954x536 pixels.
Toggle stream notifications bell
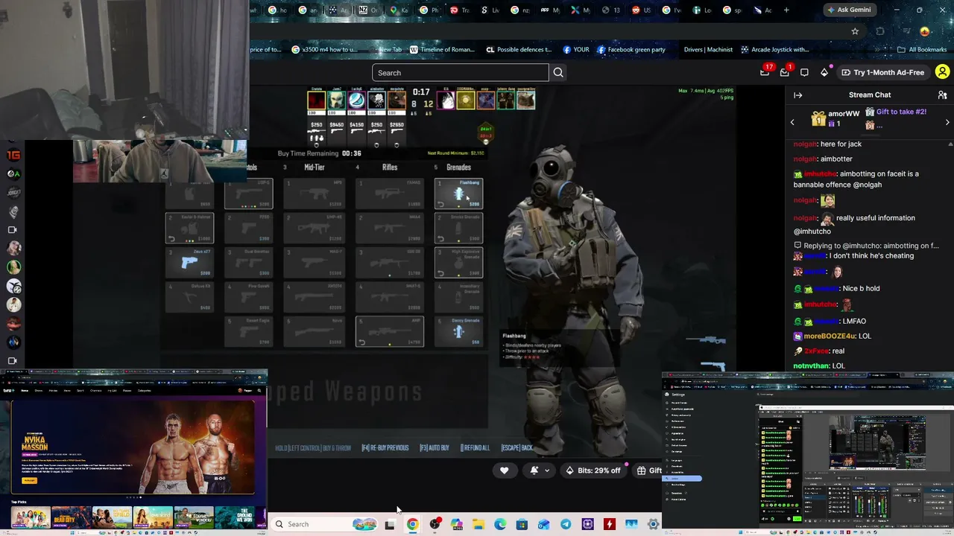click(x=534, y=470)
